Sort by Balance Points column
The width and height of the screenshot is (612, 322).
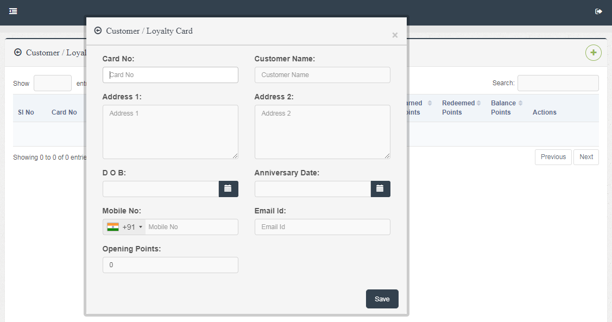coord(506,108)
